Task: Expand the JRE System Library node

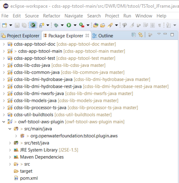Action: [x=10, y=150]
